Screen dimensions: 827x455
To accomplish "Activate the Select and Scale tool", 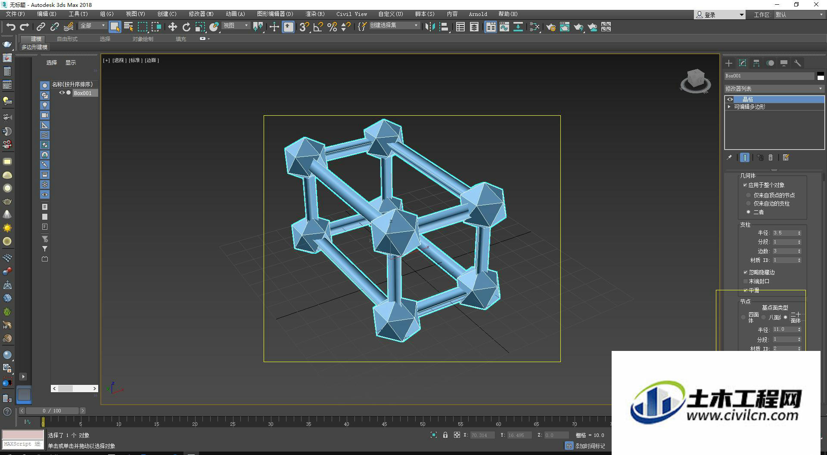I will click(x=200, y=27).
